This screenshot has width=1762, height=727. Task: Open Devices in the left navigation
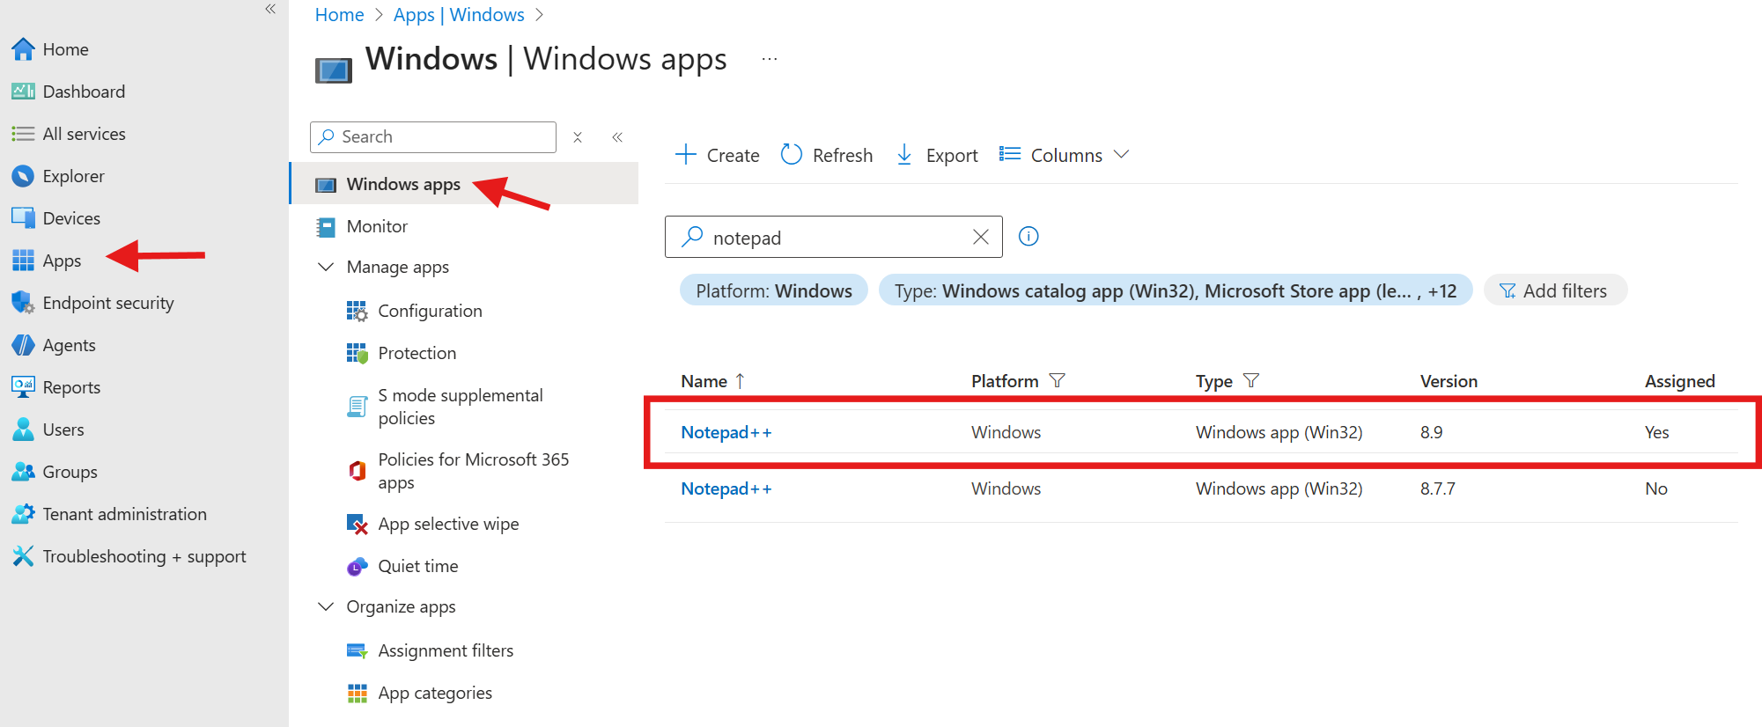tap(70, 218)
